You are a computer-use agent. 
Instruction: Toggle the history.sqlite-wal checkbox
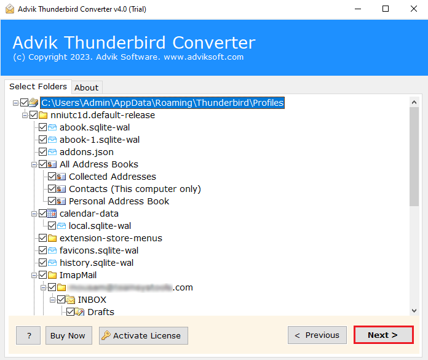coord(43,263)
